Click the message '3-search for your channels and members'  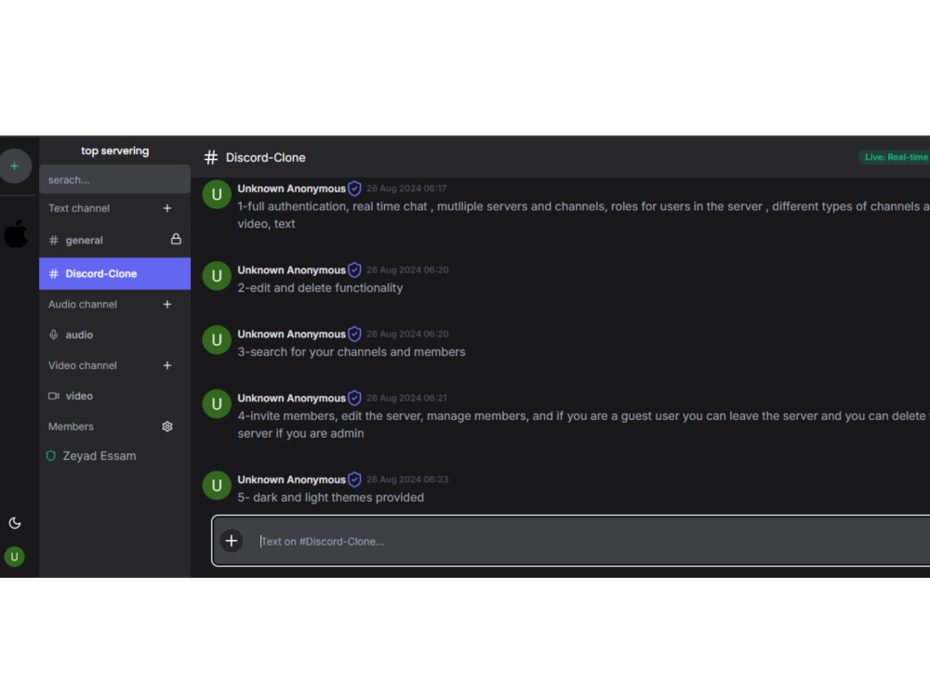coord(352,352)
